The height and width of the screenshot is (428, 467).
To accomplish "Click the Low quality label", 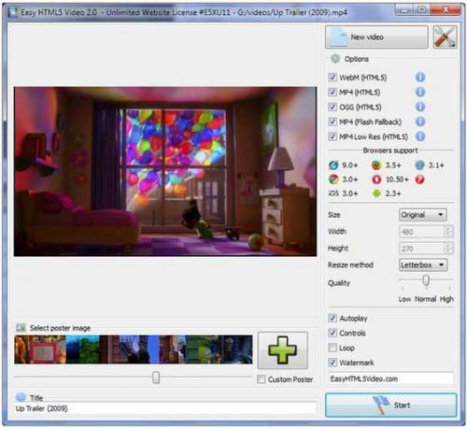I will tap(404, 299).
